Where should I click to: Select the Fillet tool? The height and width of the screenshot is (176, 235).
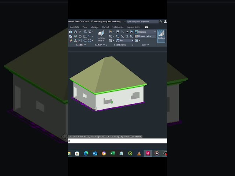[90, 36]
